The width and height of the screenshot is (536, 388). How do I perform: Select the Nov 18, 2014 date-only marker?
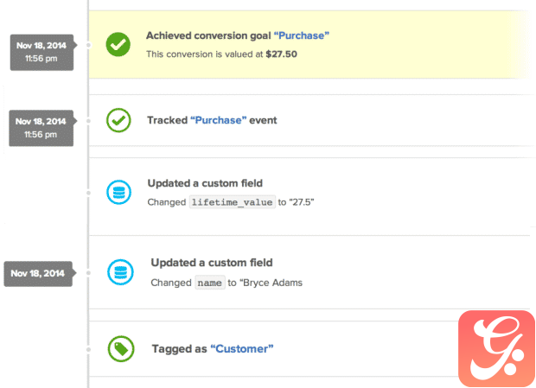(x=38, y=274)
